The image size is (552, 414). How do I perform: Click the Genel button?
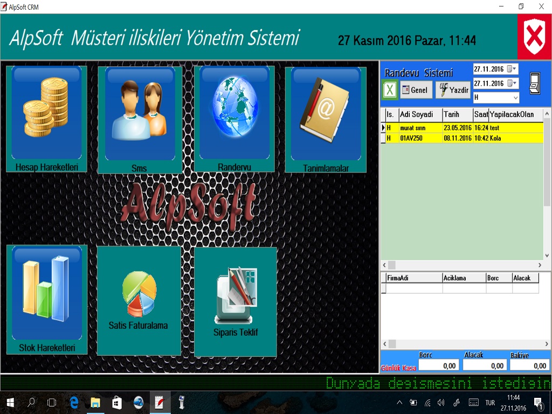tap(416, 90)
